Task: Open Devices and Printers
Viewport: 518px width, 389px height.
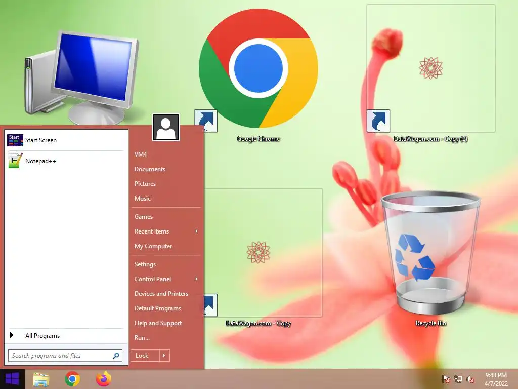Action: tap(161, 294)
